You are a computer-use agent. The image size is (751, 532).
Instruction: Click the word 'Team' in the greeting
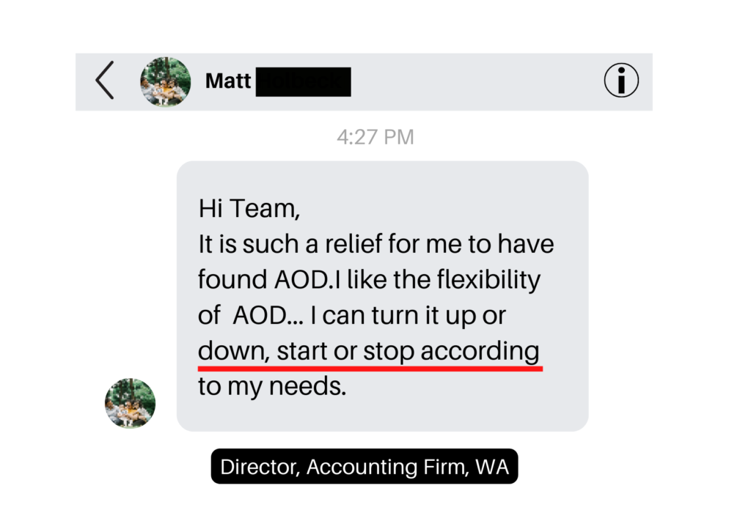pos(263,209)
